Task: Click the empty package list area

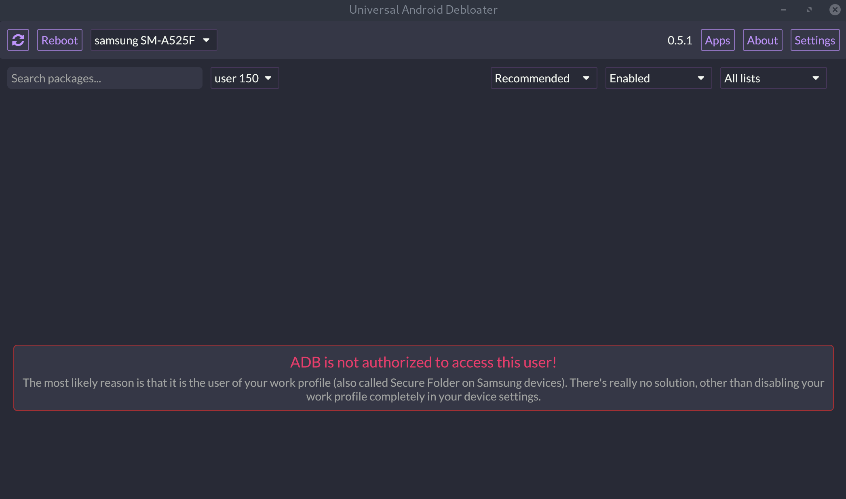Action: point(423,214)
